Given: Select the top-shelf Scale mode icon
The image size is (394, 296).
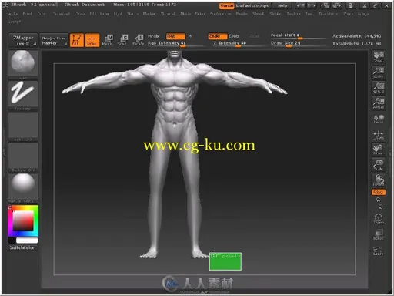Looking at the screenshot, I should click(123, 40).
